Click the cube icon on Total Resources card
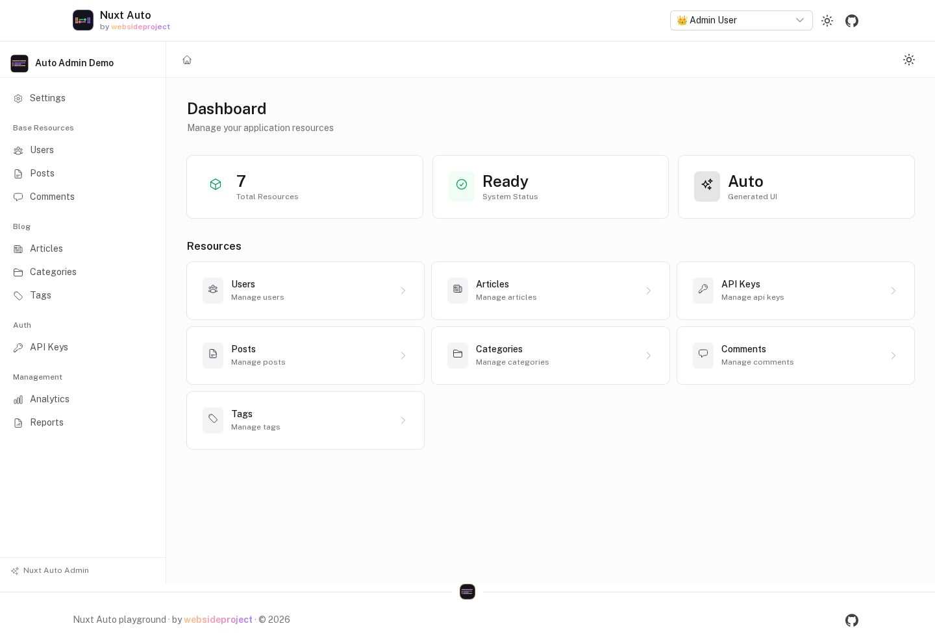 pyautogui.click(x=216, y=184)
